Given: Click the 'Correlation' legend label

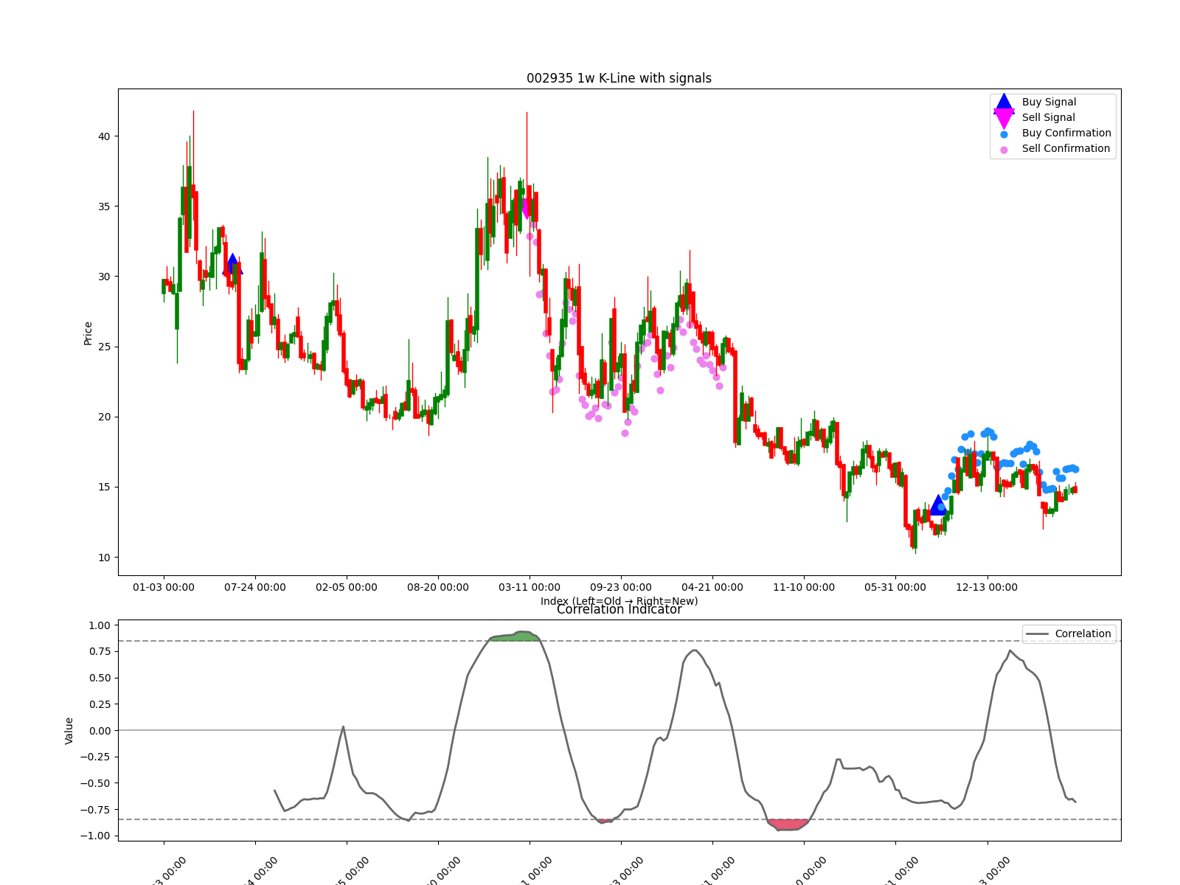Looking at the screenshot, I should [1083, 634].
